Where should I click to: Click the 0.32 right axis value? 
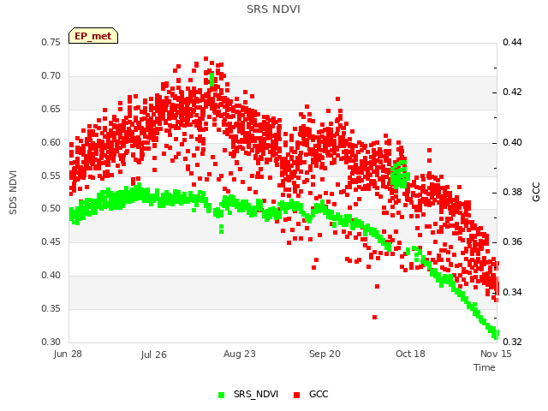coord(512,342)
